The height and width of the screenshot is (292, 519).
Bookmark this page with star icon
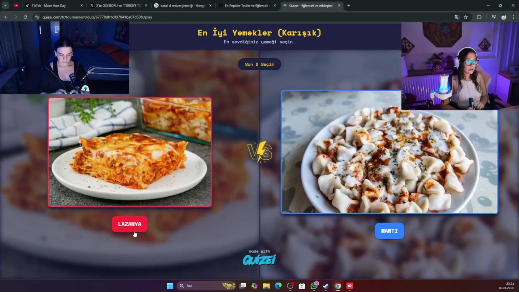click(x=466, y=17)
